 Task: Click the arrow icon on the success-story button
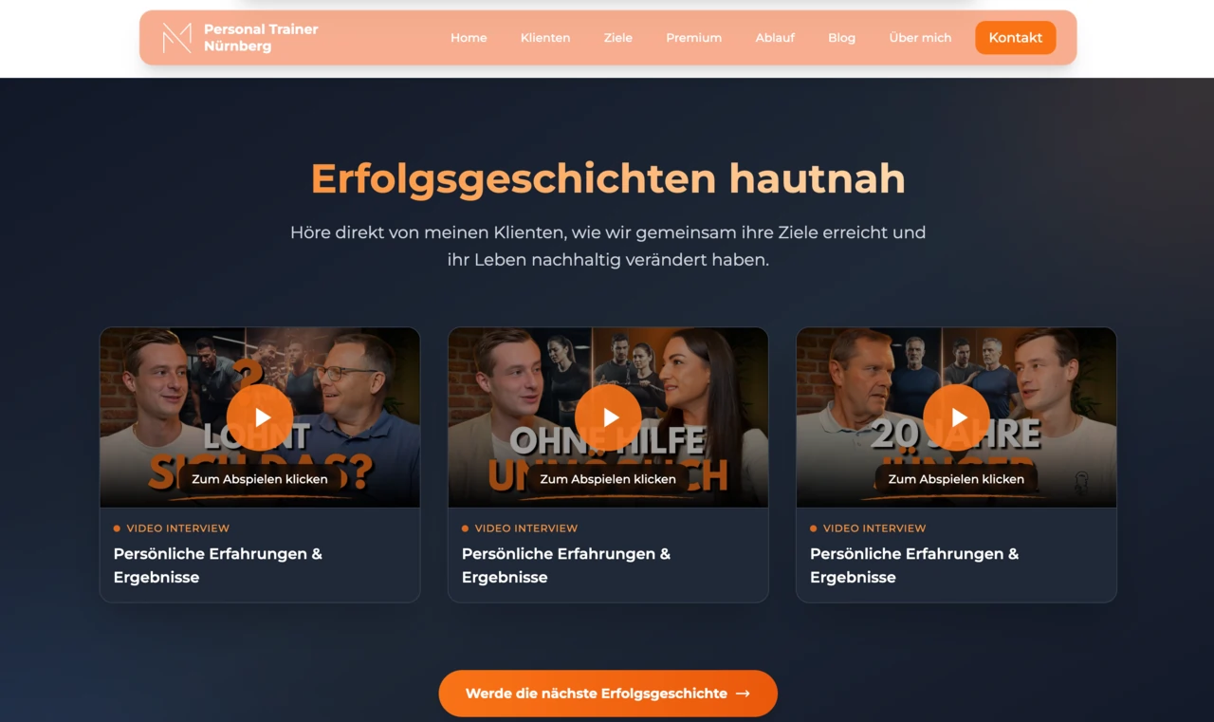pyautogui.click(x=743, y=694)
